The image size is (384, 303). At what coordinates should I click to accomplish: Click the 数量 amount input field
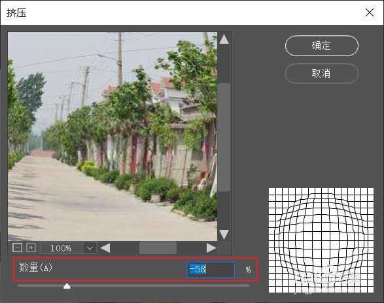point(211,270)
